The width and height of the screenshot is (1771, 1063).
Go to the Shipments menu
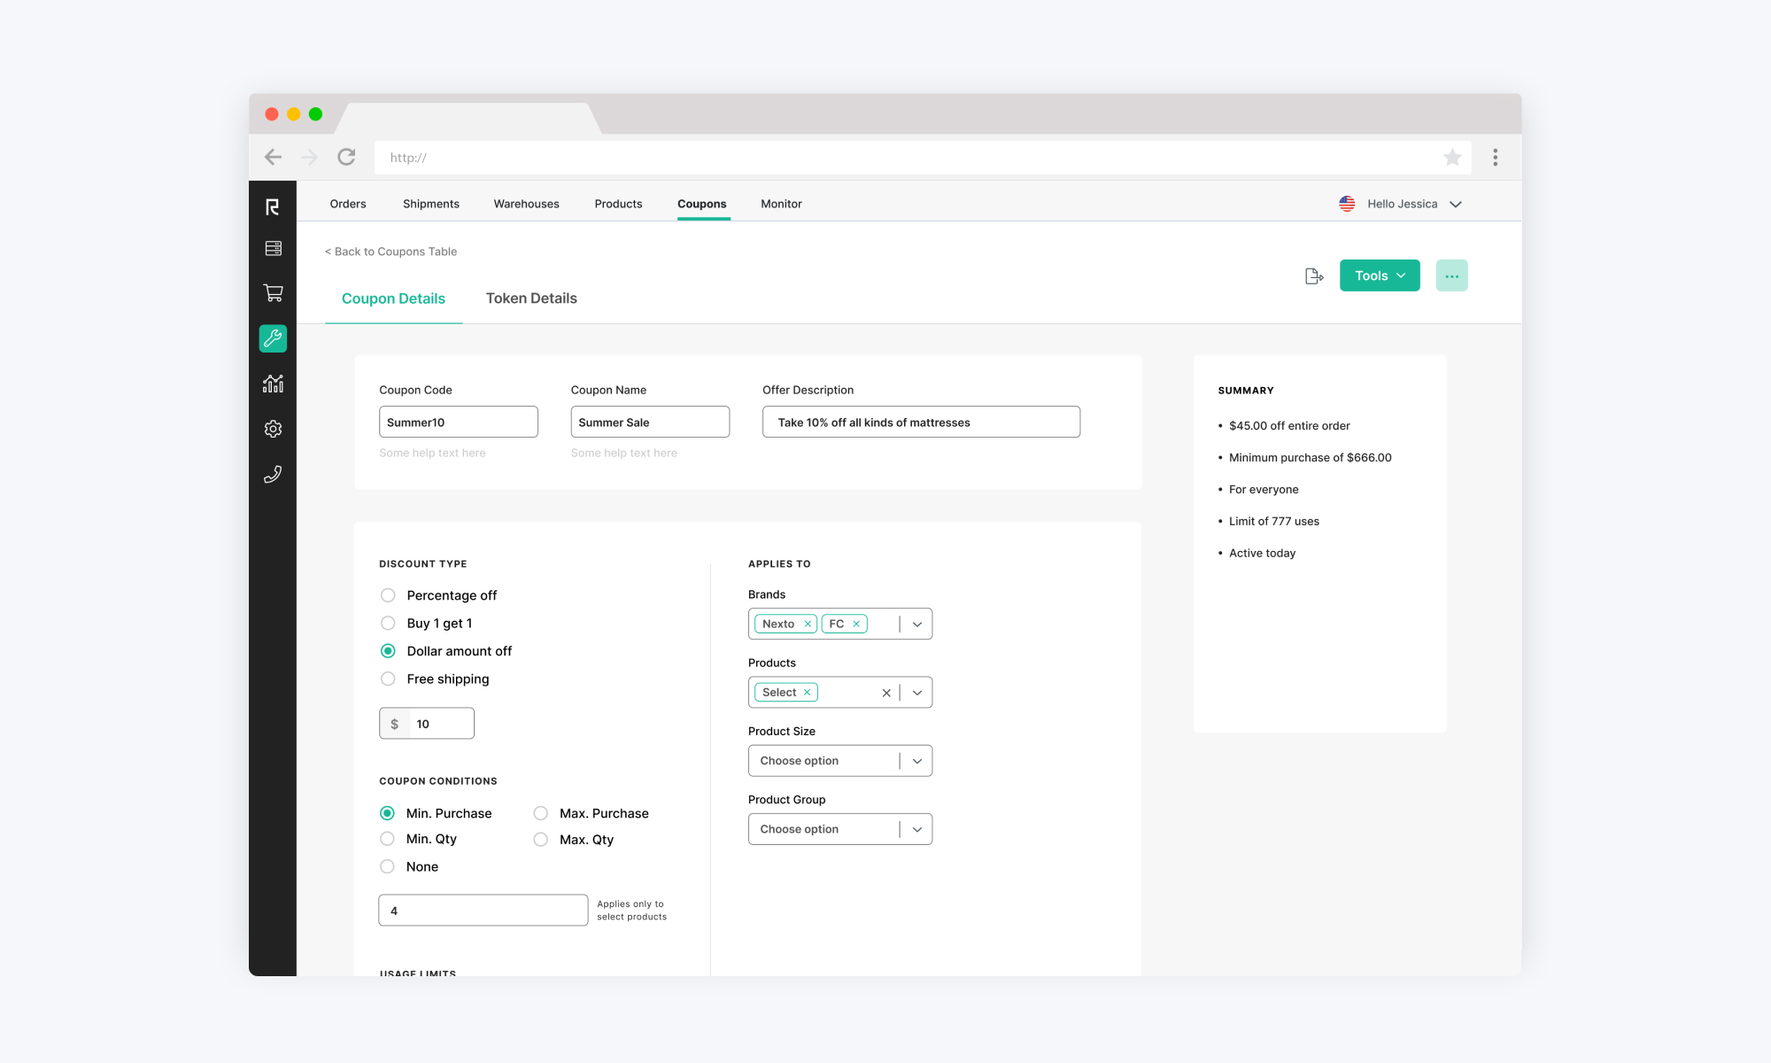[x=431, y=204]
